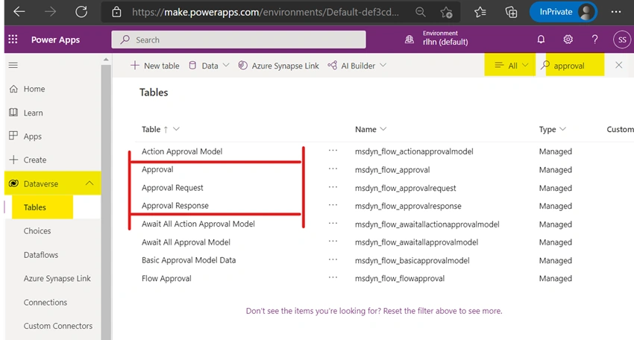Select Tables under Dataverse

tap(35, 207)
